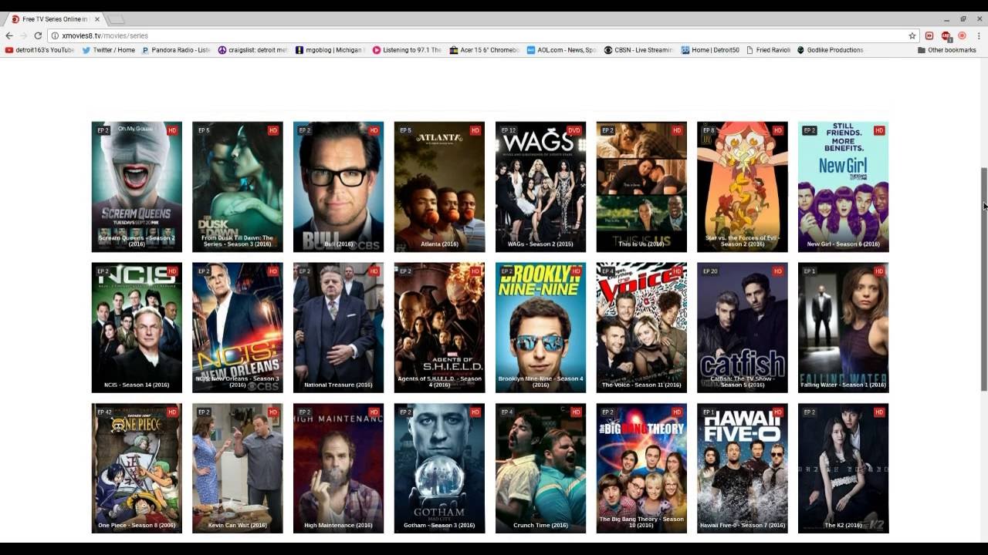Open the Scream Queens Season 2 poster
Viewport: 988px width, 555px height.
tap(137, 187)
